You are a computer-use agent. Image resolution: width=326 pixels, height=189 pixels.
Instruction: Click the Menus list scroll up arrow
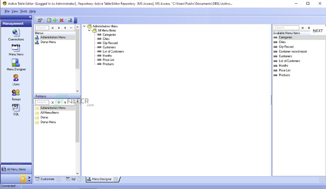click(78, 27)
